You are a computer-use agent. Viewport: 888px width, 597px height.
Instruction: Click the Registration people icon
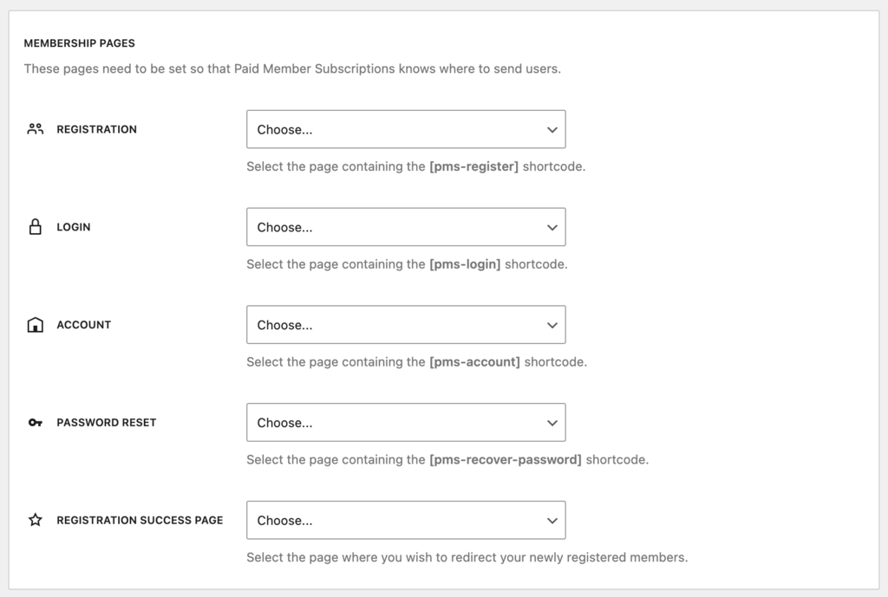35,128
